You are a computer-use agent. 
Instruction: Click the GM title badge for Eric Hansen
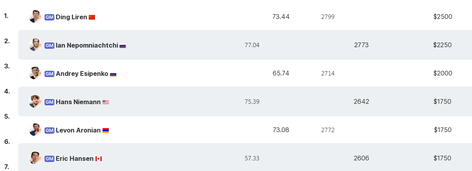(x=49, y=158)
